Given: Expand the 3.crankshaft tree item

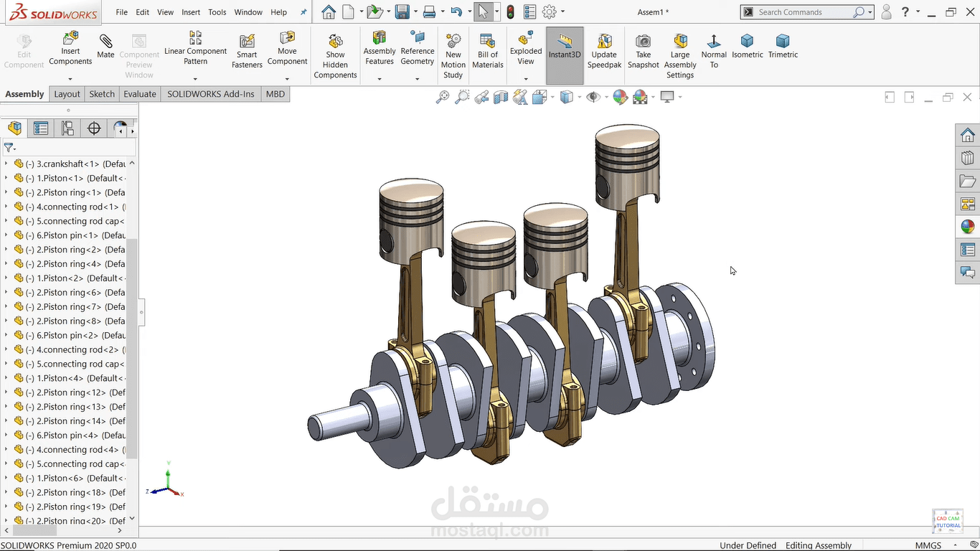Looking at the screenshot, I should point(6,164).
